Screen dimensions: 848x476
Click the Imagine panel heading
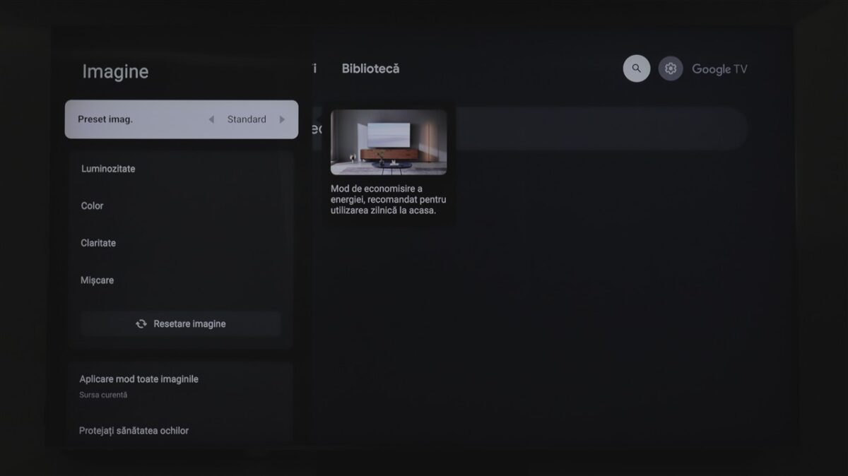tap(115, 71)
